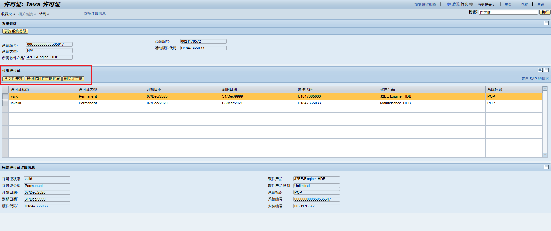Click the blue back arrow (后退)
Image resolution: width=551 pixels, height=231 pixels.
point(449,4)
